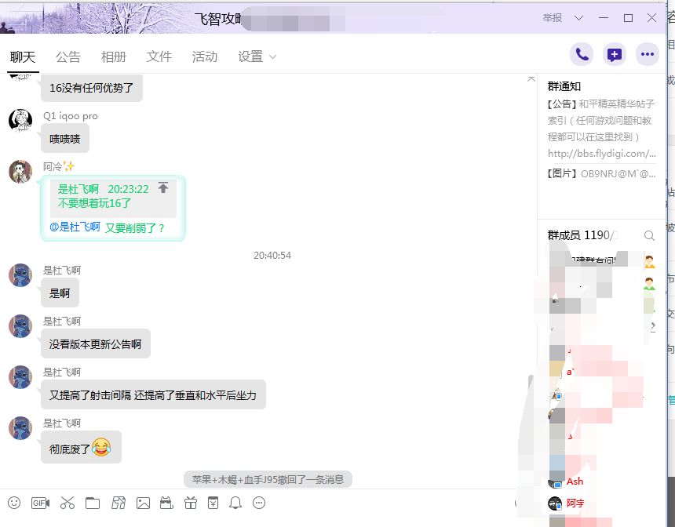Screen dimensions: 675x527
Task: Click the green admin badge icon
Action: pos(650,284)
